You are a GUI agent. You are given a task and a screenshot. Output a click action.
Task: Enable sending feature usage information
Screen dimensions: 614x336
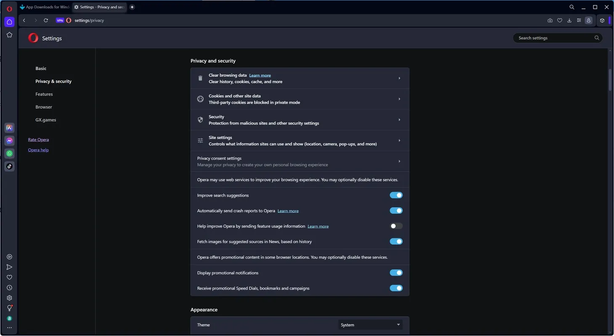tap(396, 226)
